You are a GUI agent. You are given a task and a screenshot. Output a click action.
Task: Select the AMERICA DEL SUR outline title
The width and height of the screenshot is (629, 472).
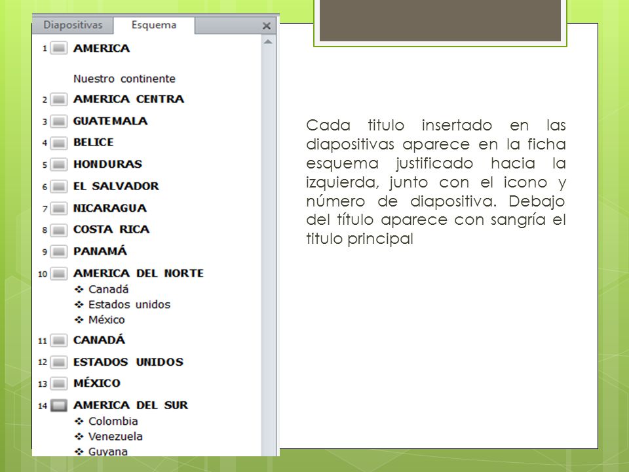[x=130, y=405]
